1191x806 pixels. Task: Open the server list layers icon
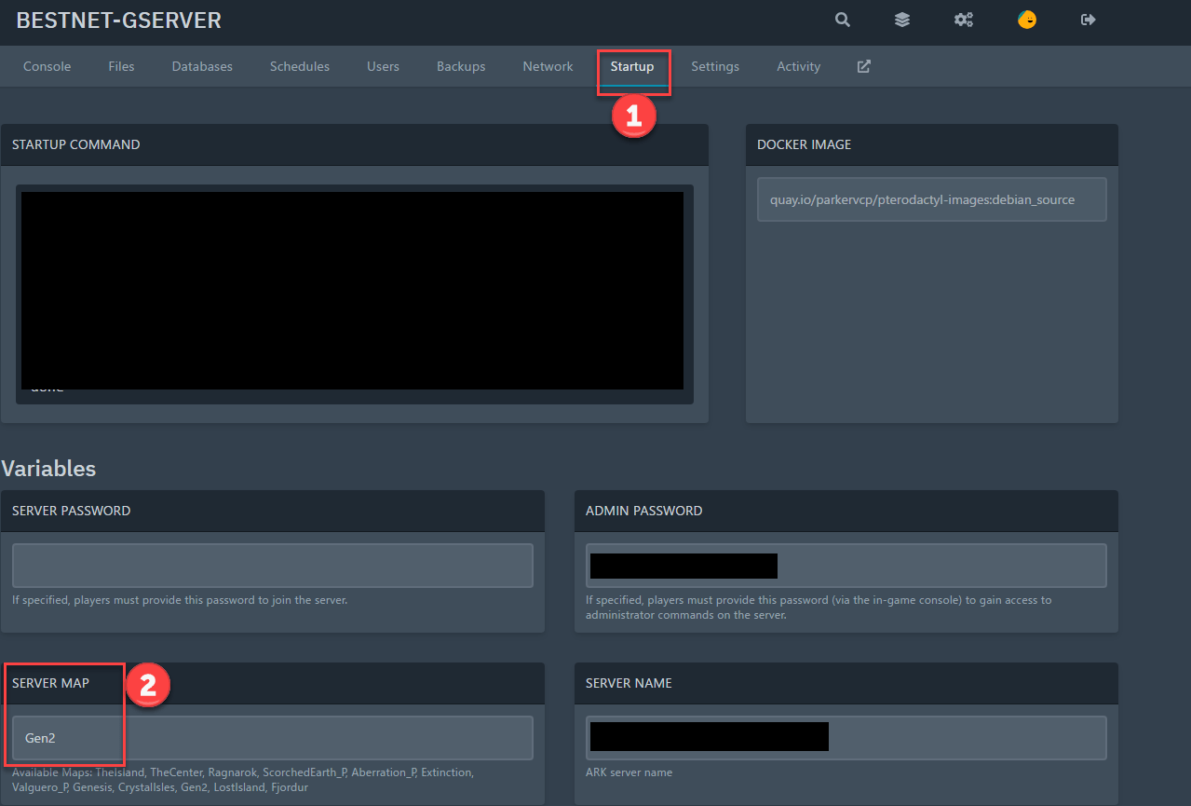point(901,20)
